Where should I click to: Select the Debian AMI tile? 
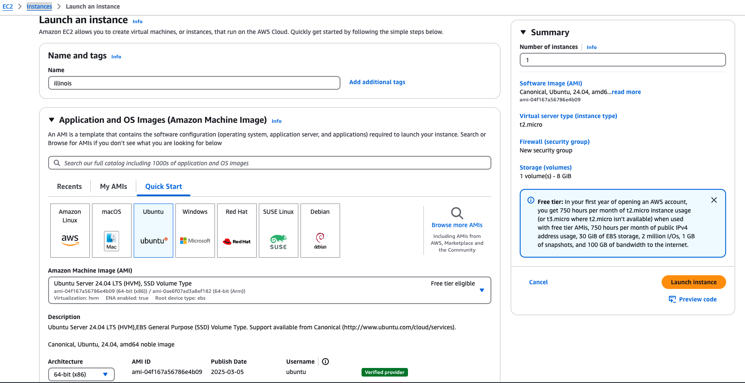coord(320,231)
